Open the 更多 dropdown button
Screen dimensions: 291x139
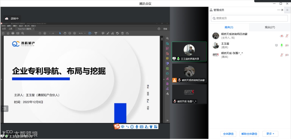[x=270, y=134]
